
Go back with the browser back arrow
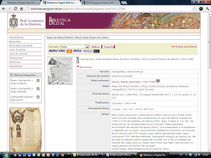coord(4,9)
